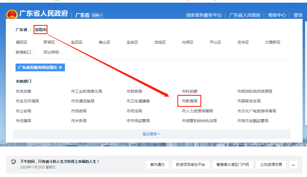Open 粤港澳大湾区门户网 link
307x177 pixels.
232,165
